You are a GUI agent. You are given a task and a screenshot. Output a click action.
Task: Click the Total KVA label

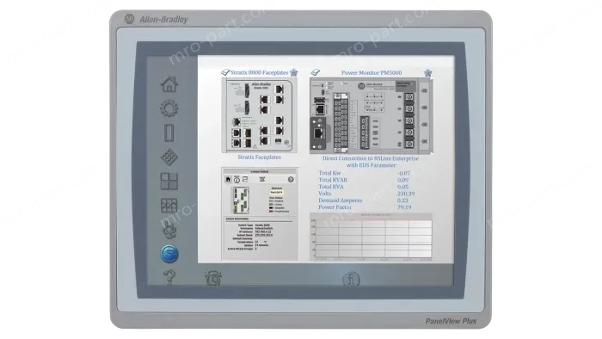[x=331, y=187]
